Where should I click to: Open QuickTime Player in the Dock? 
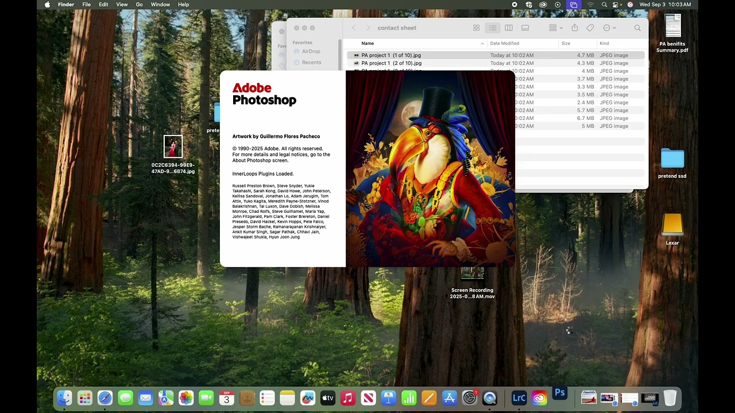[x=490, y=398]
